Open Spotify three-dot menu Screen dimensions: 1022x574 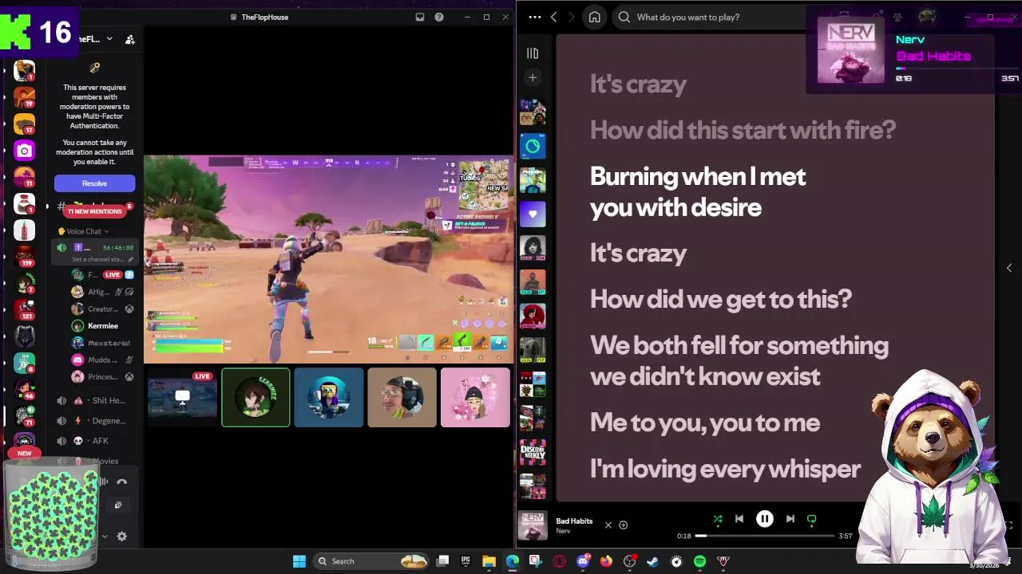[534, 17]
